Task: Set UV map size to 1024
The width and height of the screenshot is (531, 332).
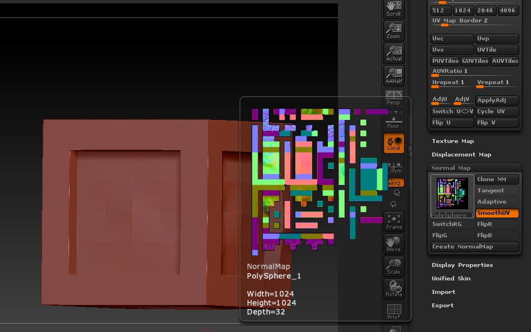Action: click(x=463, y=11)
